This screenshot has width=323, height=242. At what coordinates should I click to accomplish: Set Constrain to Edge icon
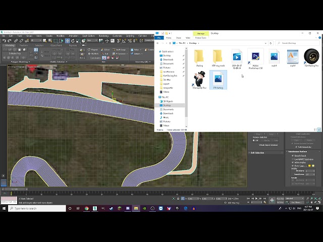[109, 58]
